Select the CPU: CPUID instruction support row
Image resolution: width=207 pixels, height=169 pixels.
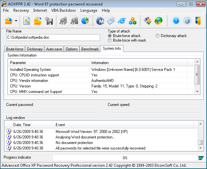pos(101,75)
